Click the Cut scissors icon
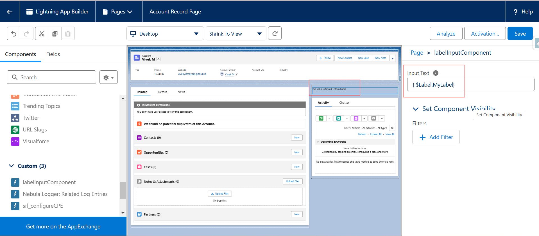The image size is (539, 236). (42, 34)
